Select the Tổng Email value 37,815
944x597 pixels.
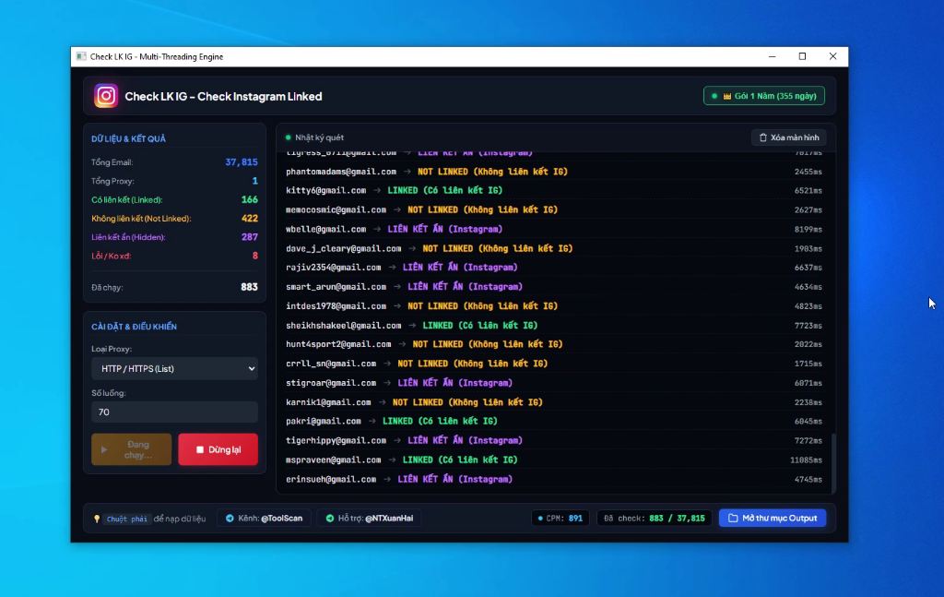(x=242, y=162)
